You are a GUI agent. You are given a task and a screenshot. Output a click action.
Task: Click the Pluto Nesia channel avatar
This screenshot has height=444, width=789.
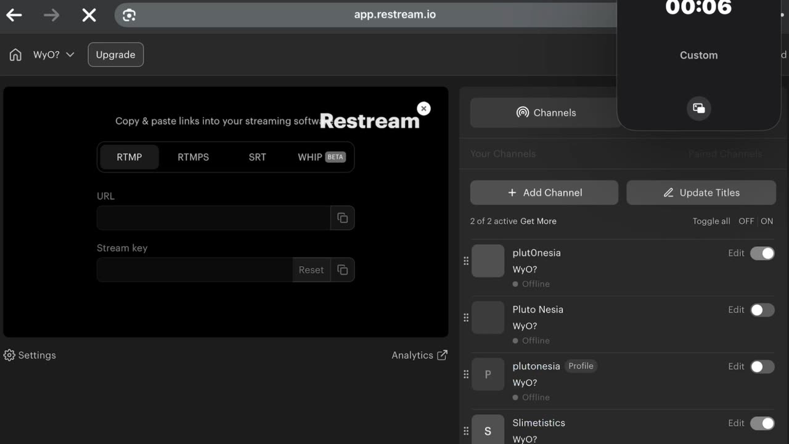click(488, 318)
